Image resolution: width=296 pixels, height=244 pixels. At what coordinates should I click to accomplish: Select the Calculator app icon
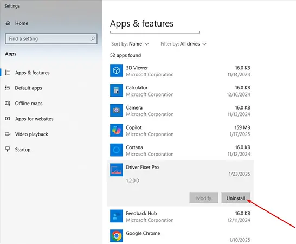point(116,91)
